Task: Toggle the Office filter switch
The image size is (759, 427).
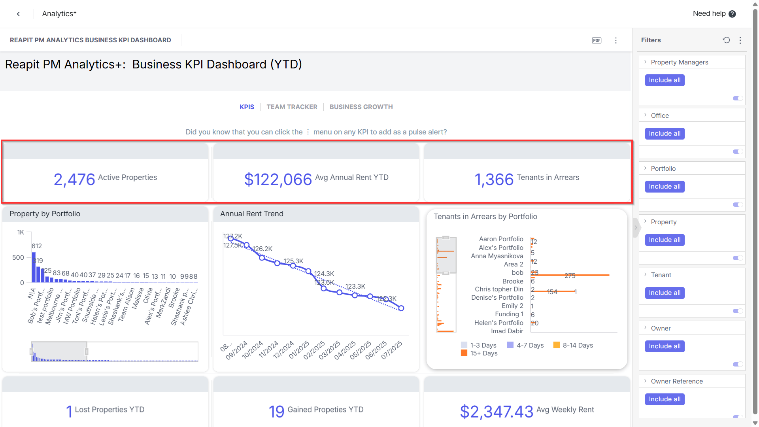Action: pos(738,152)
